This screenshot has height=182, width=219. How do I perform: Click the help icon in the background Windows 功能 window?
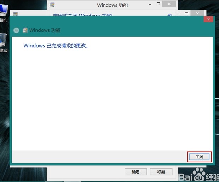coord(169,15)
